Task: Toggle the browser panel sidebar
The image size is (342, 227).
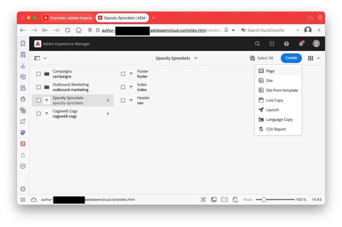Action: (x=23, y=200)
